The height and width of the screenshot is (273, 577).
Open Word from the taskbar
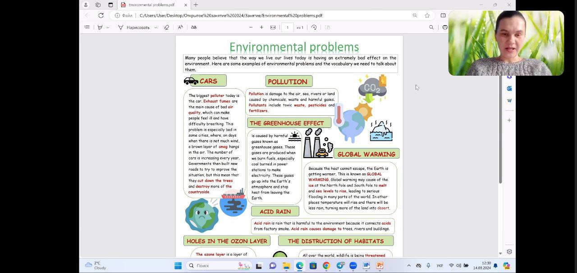(x=366, y=266)
